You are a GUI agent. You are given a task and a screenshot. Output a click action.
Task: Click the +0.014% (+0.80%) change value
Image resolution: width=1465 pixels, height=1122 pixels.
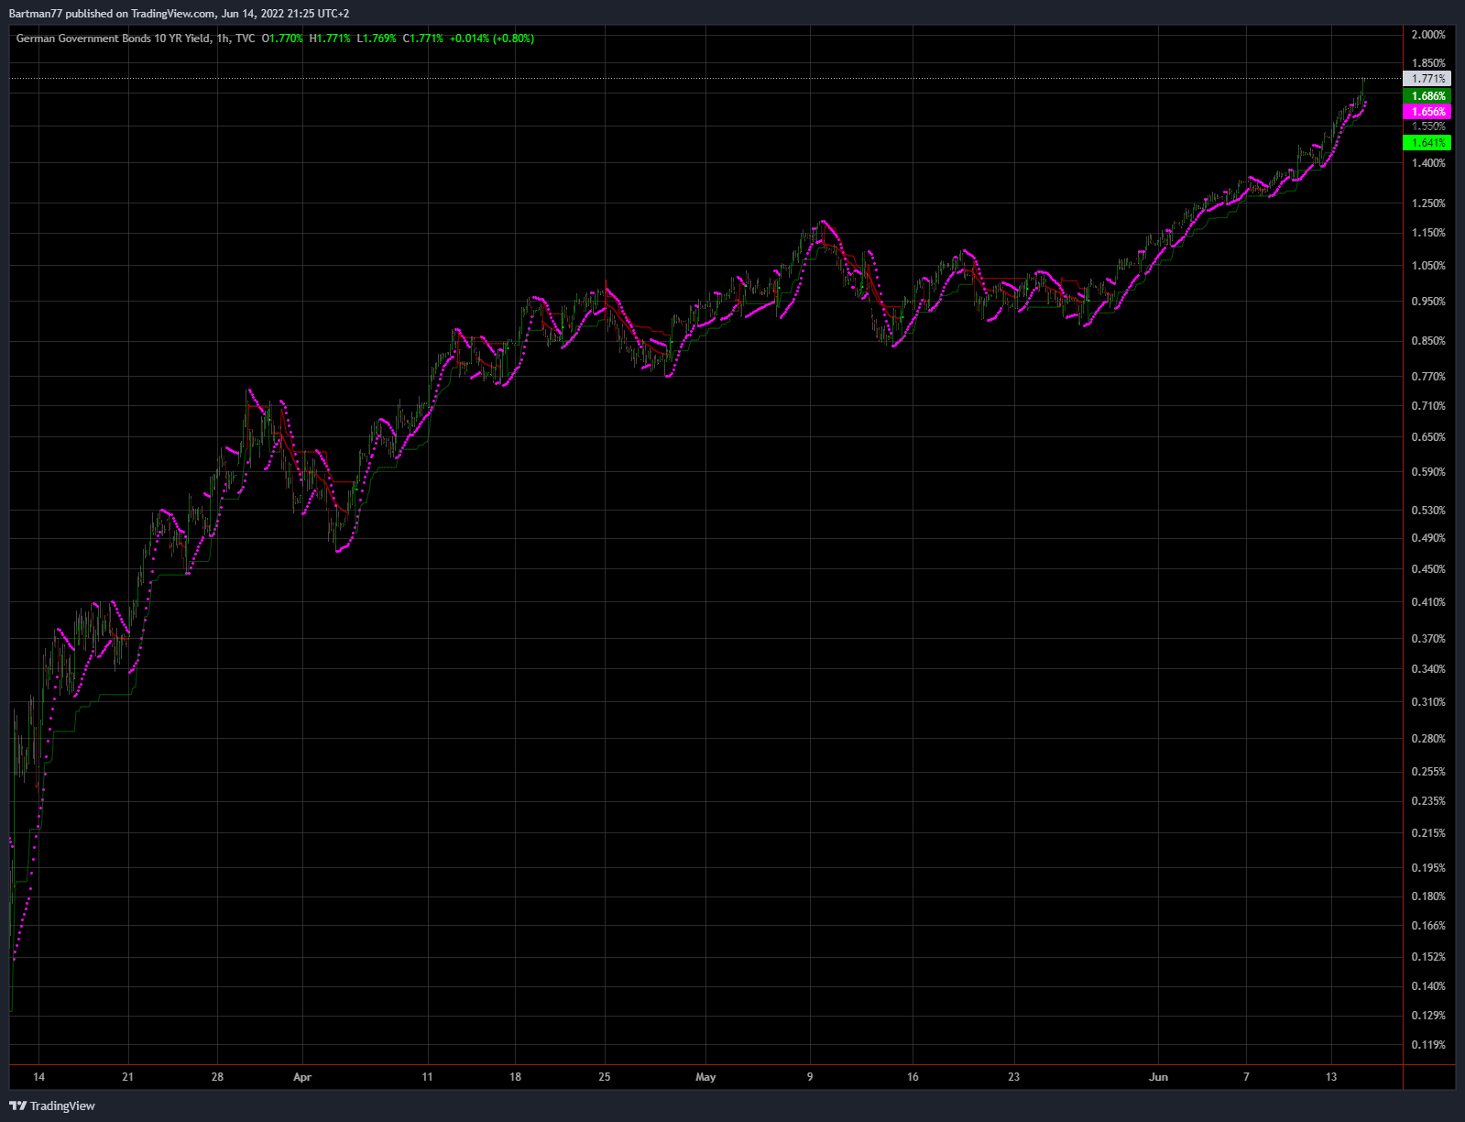pos(492,38)
